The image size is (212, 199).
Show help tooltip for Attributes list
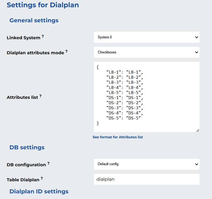(x=40, y=96)
